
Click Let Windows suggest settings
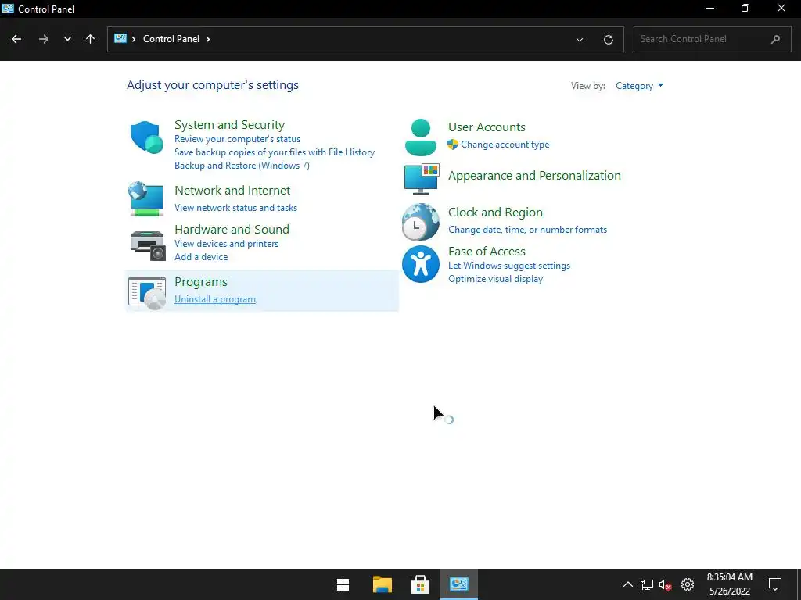coord(508,266)
